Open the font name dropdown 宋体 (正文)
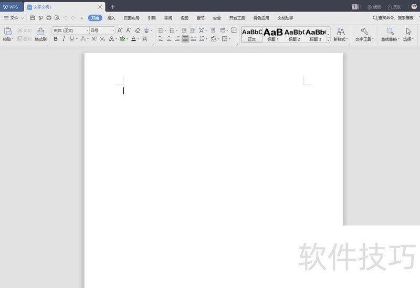Image resolution: width=420 pixels, height=288 pixels. 87,30
